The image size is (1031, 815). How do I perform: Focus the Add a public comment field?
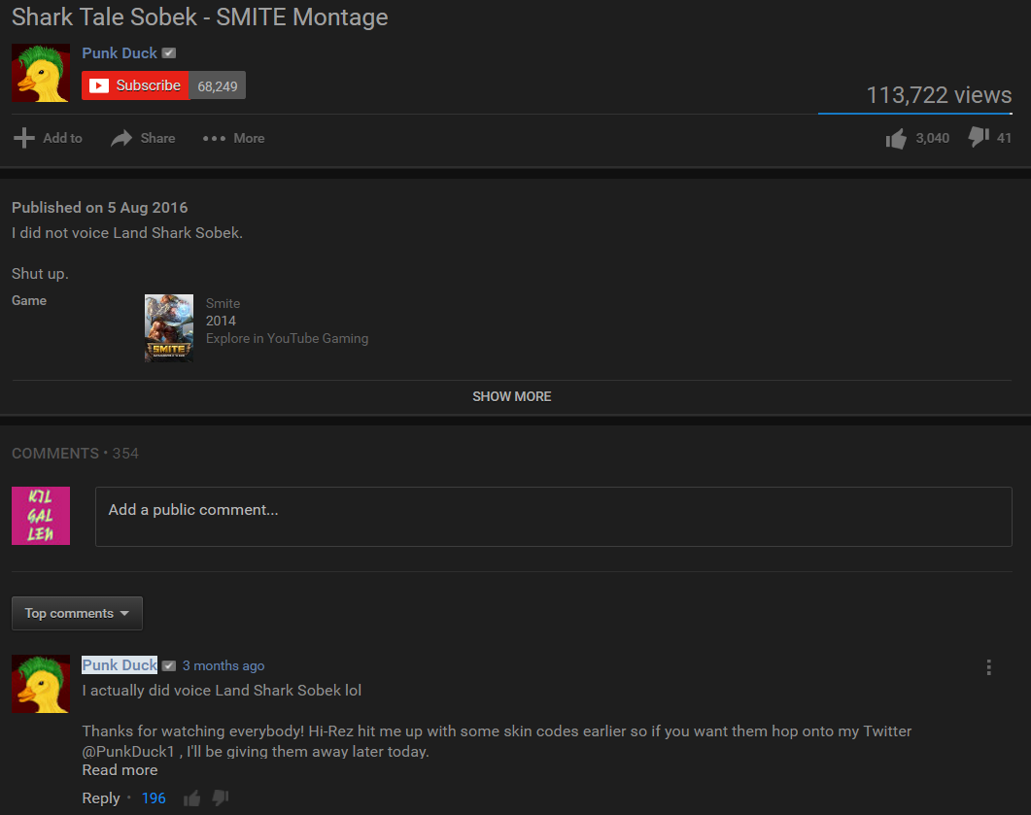554,517
